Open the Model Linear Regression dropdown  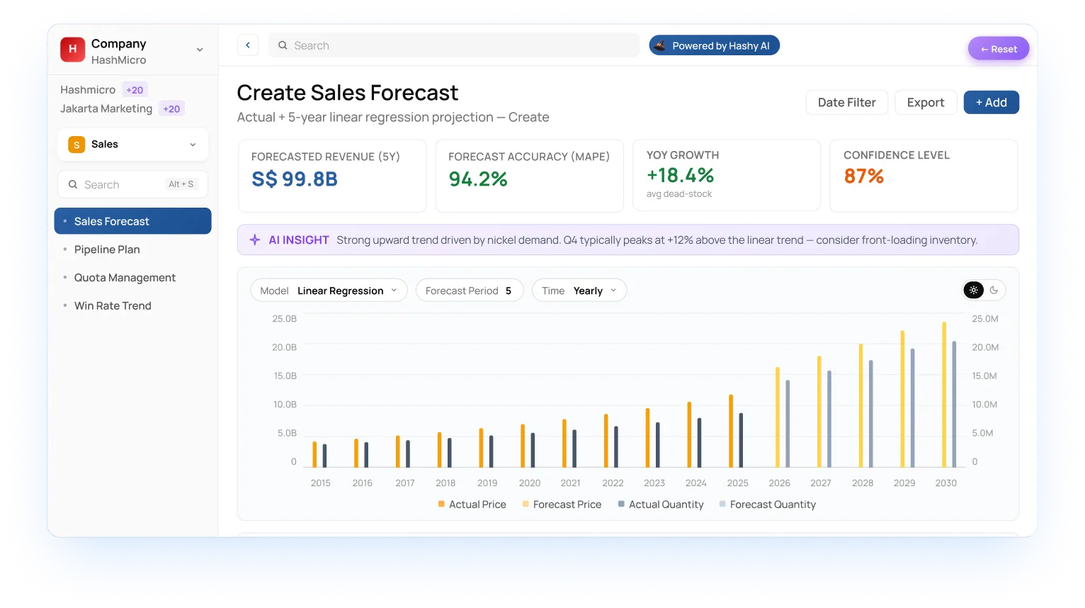(x=329, y=291)
